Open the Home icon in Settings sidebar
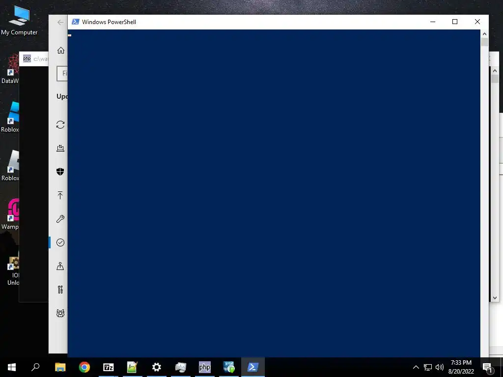Viewport: 503px width, 377px height. pyautogui.click(x=60, y=51)
